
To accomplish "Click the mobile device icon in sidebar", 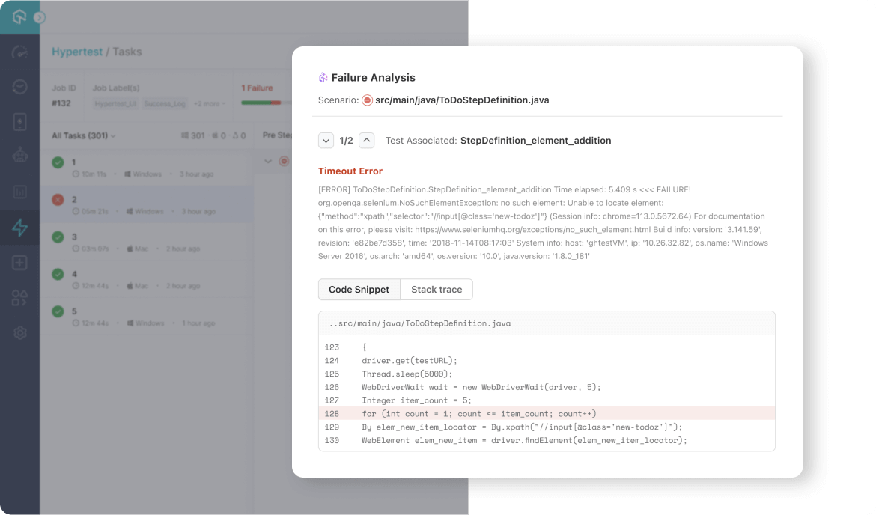I will 19,121.
